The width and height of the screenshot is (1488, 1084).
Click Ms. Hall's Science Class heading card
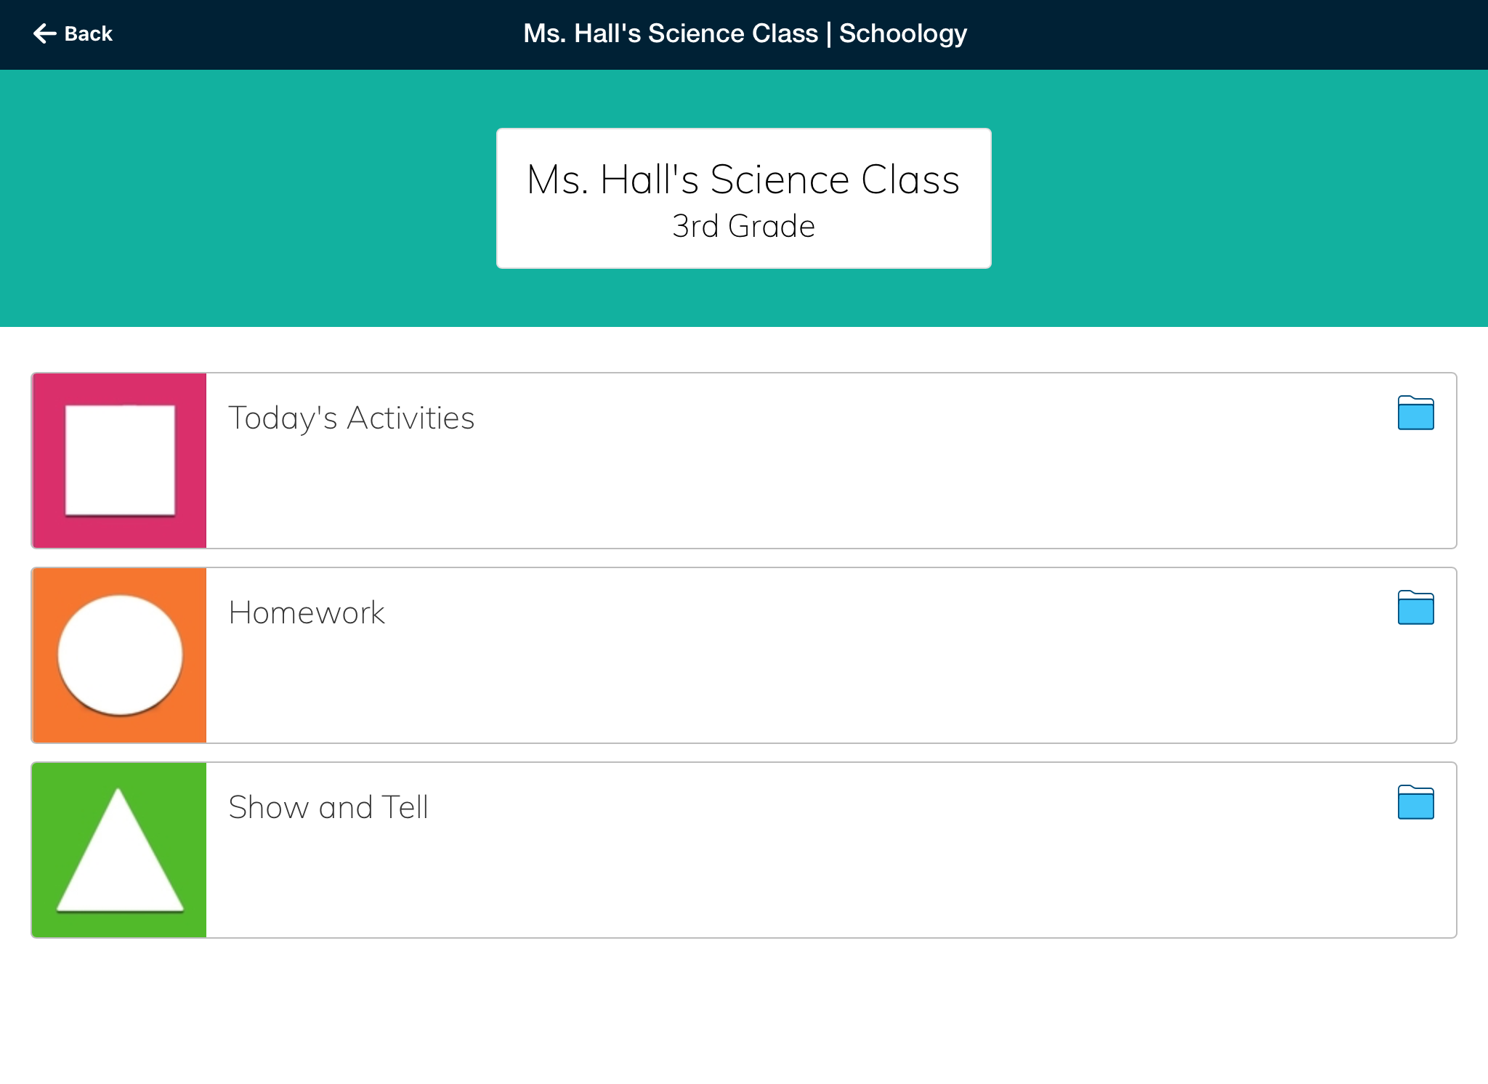pos(743,179)
